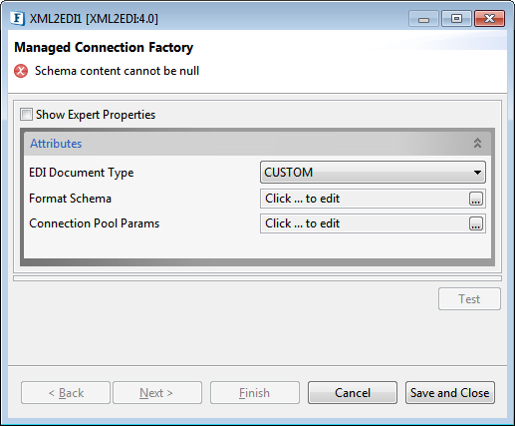Viewport: 515px width, 426px height.
Task: Click the Fiorano app icon in title bar
Action: (x=17, y=18)
